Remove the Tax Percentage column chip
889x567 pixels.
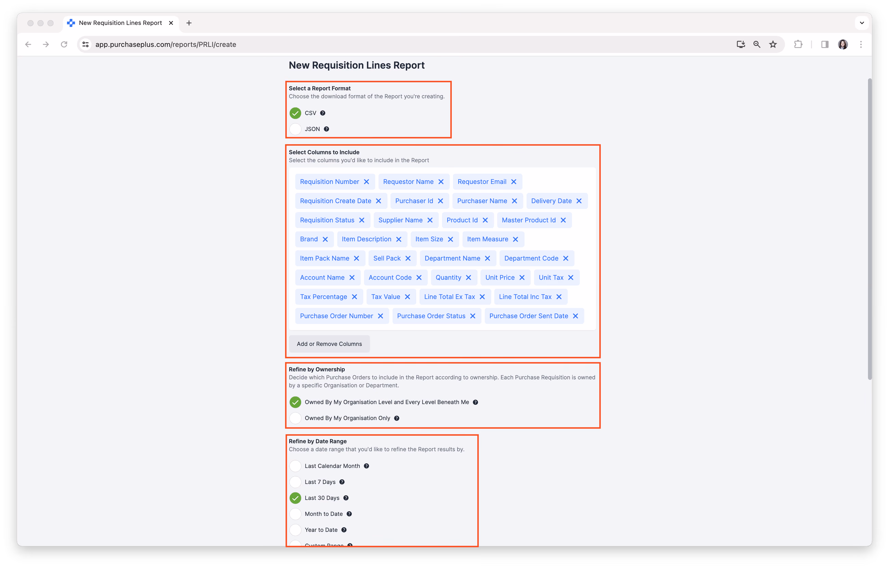coord(355,297)
